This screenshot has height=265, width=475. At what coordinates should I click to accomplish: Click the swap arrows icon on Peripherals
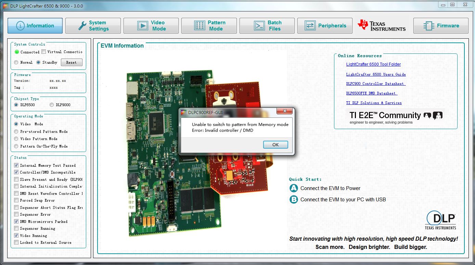point(310,26)
